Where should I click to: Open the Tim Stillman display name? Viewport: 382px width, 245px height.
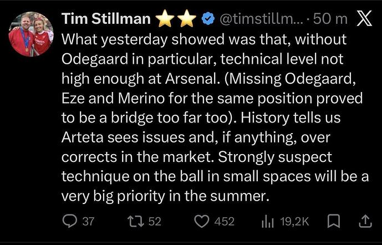(106, 19)
